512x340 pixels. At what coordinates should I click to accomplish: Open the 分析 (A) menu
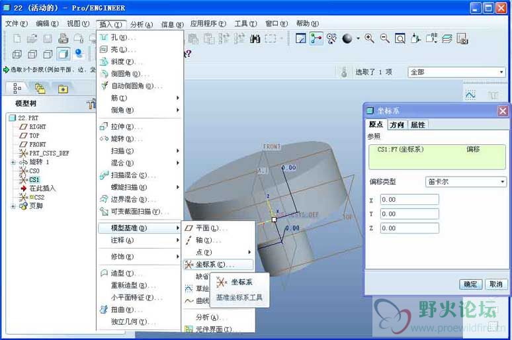tap(142, 24)
